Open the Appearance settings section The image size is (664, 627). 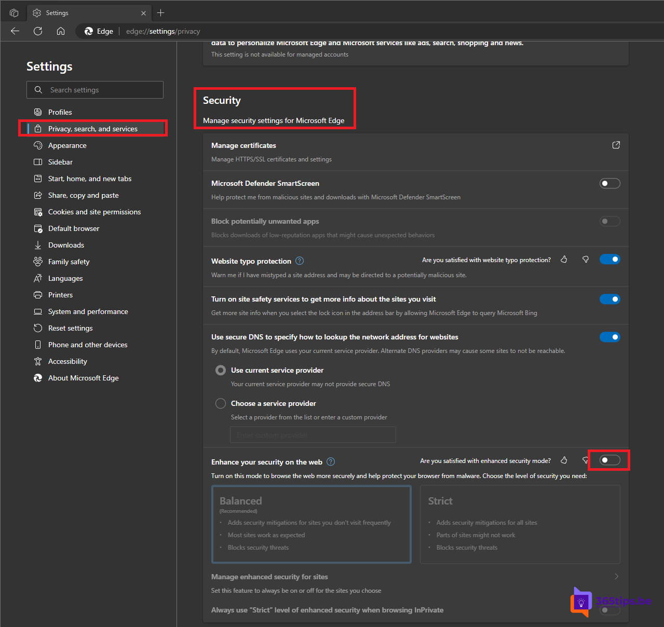(x=67, y=145)
